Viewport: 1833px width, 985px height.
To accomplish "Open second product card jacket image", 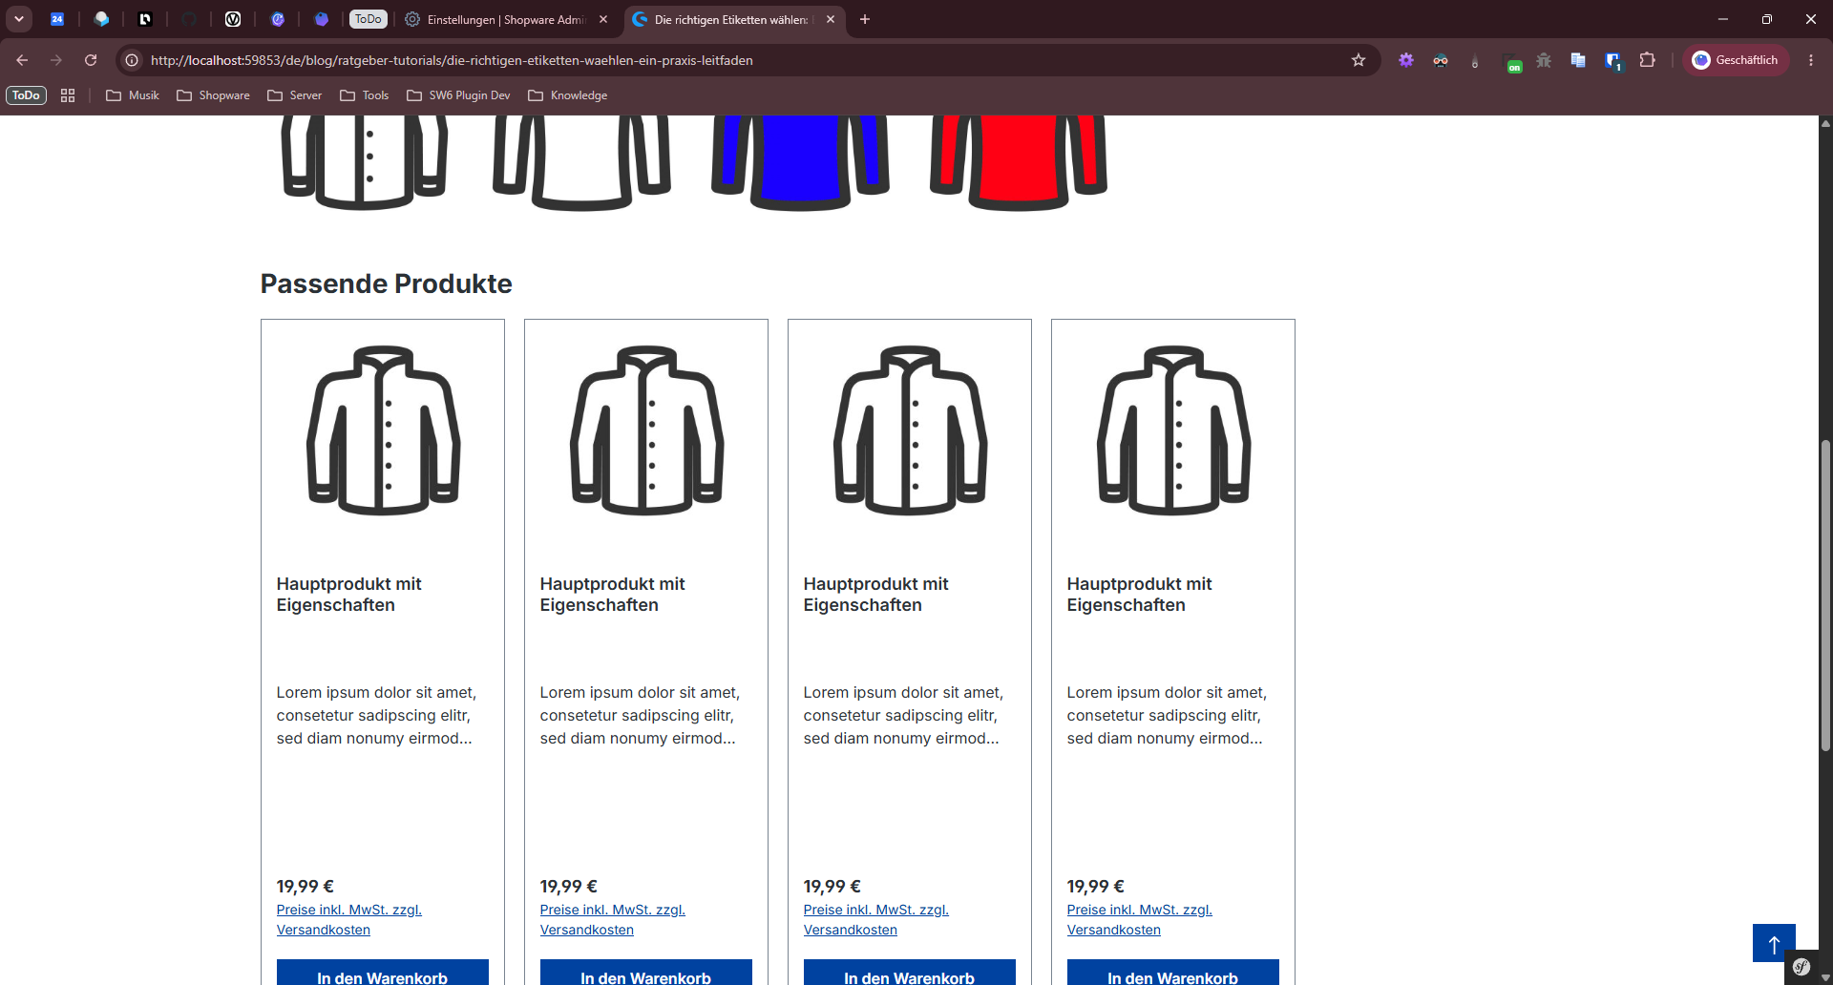I will pyautogui.click(x=646, y=430).
